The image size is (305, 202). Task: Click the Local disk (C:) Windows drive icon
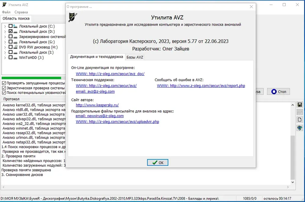coord(15,26)
